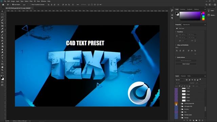Expand the Particle assets layer group

[180, 115]
